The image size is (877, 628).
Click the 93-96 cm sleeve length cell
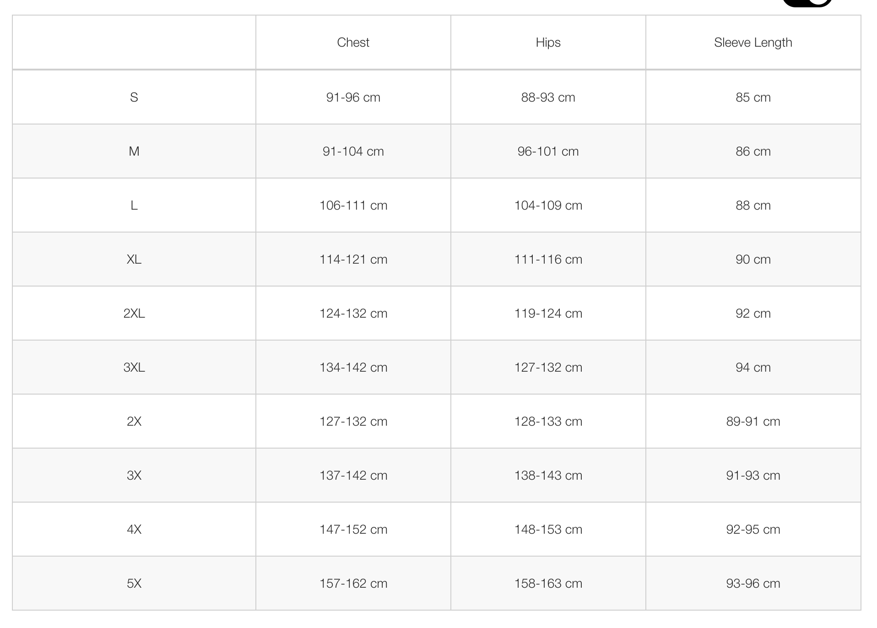tap(753, 584)
